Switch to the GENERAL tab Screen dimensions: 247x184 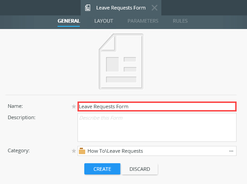tap(69, 21)
